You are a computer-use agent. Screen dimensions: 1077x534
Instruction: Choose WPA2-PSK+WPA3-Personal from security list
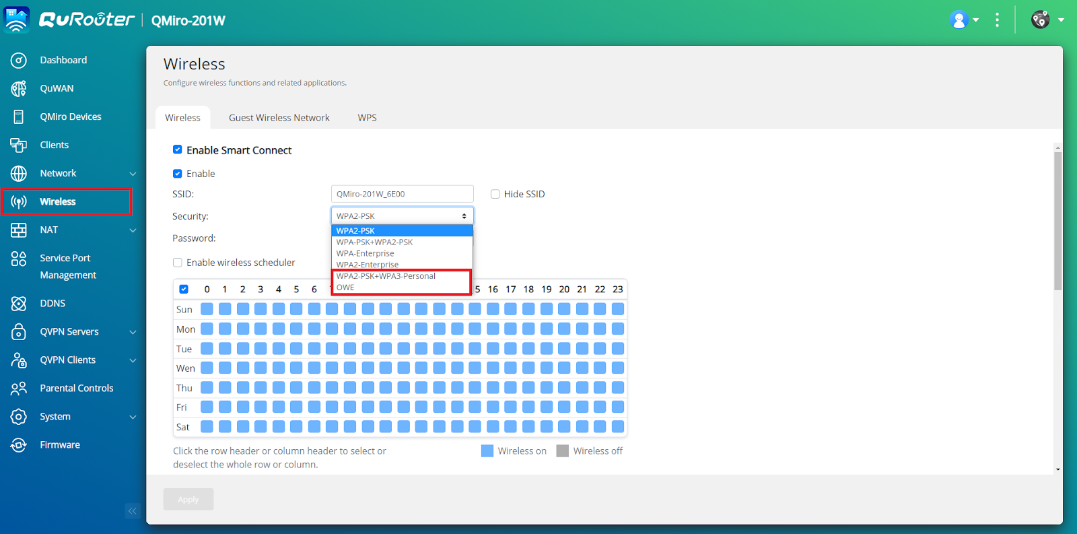386,276
